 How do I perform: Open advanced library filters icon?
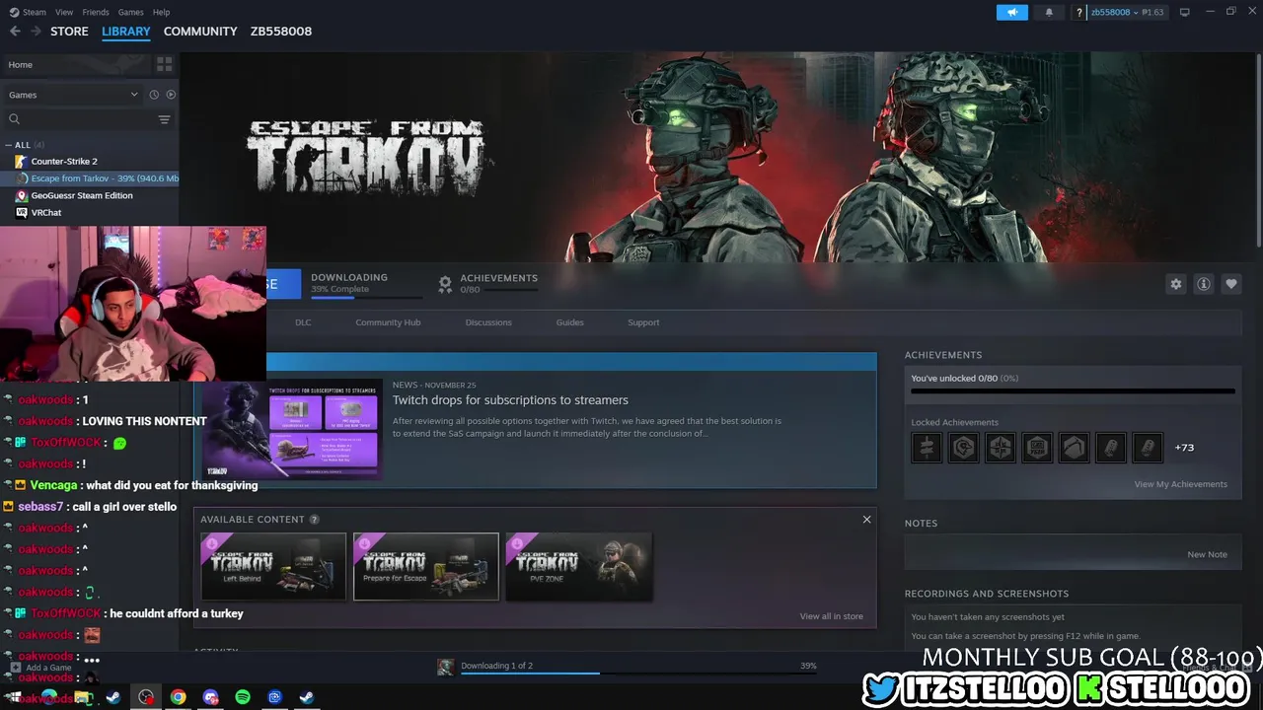(164, 119)
